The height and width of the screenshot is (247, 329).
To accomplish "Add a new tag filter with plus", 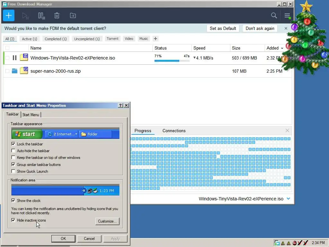I will coord(156,39).
